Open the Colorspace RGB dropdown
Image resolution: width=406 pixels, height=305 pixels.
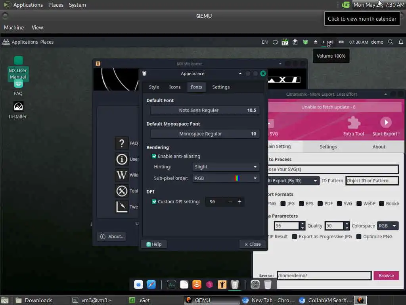coord(388,226)
